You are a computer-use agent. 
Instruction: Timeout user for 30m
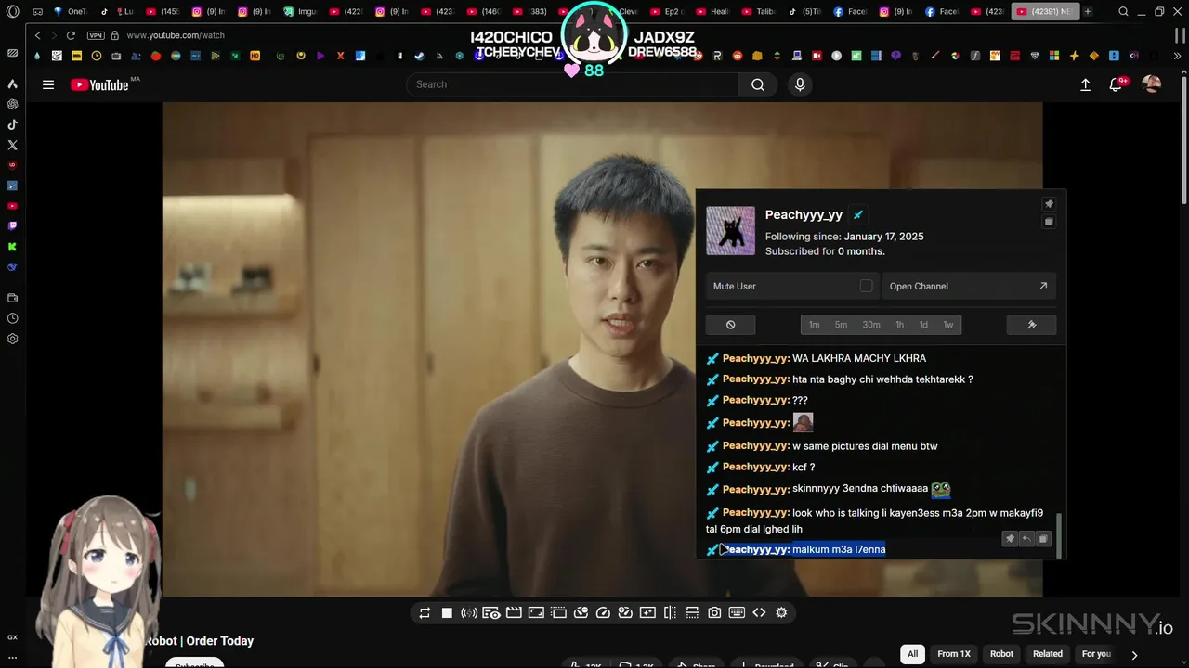point(871,325)
